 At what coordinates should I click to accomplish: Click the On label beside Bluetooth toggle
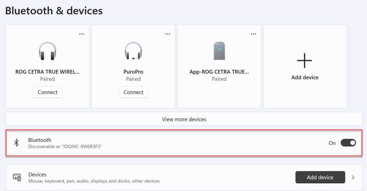coord(332,143)
